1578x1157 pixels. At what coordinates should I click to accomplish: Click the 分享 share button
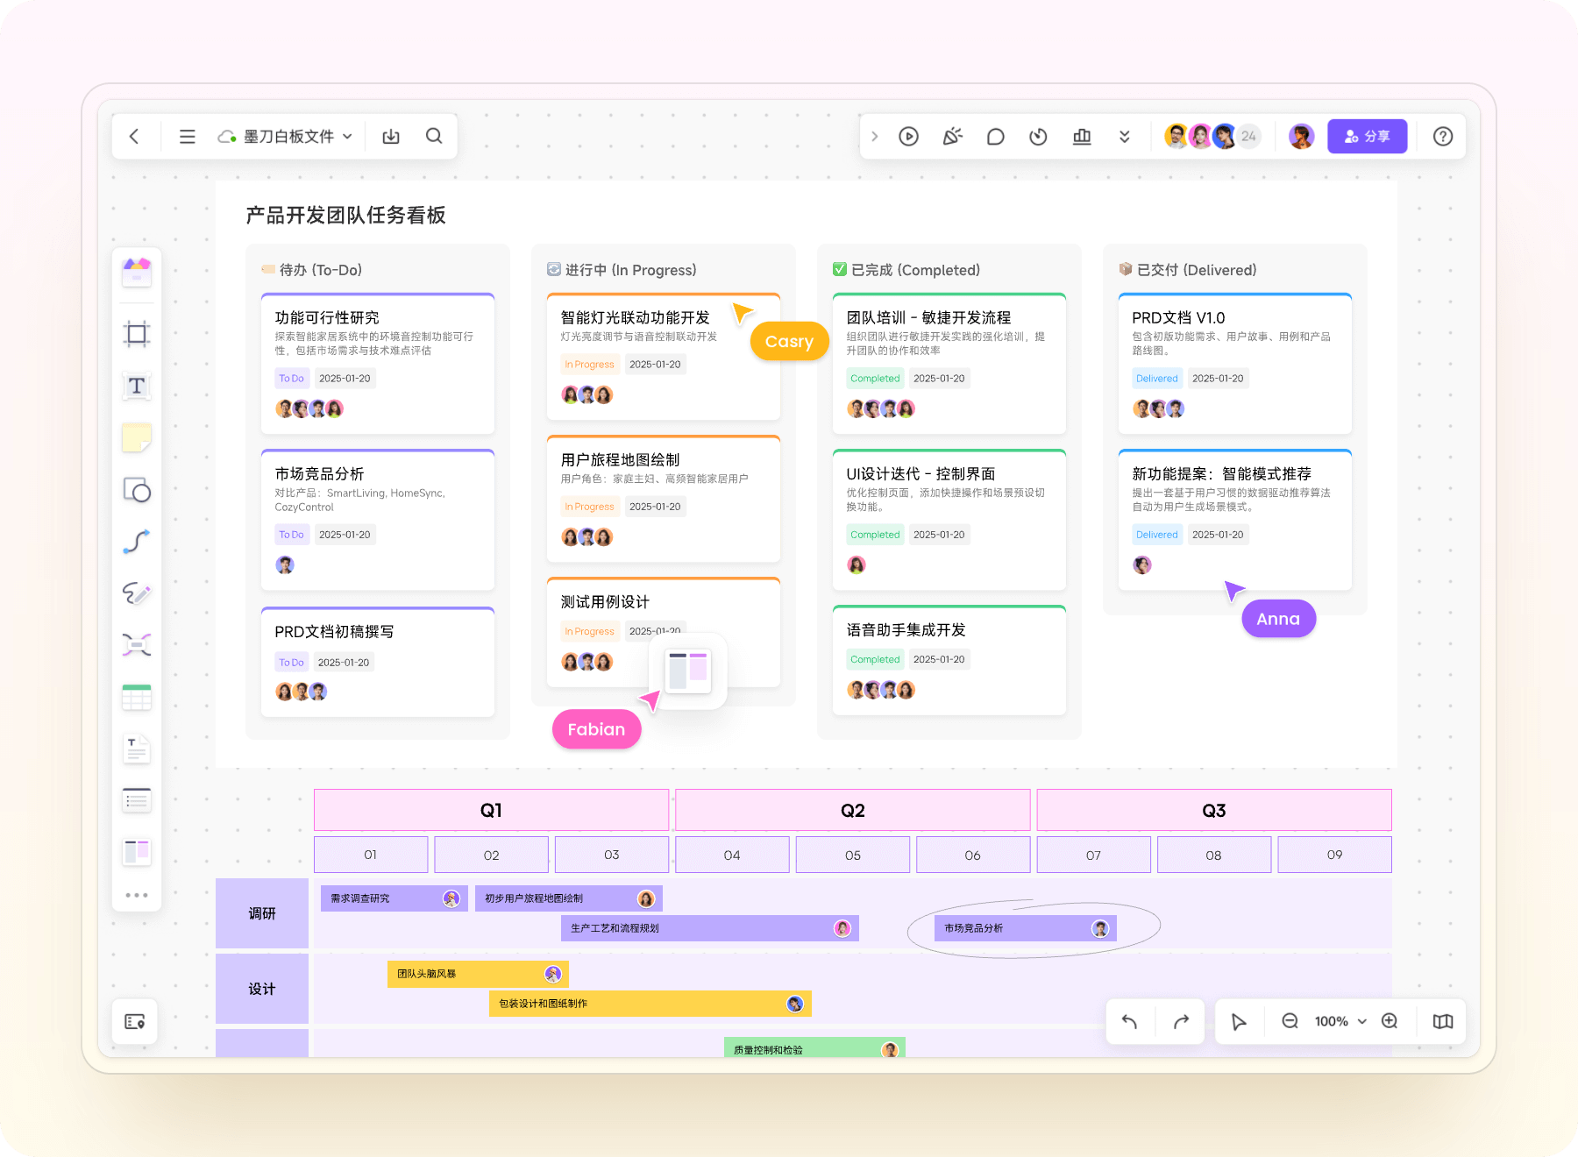coord(1367,137)
